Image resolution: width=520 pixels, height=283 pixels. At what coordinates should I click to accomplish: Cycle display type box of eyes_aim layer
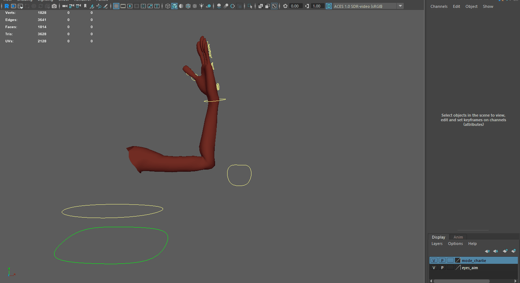click(x=450, y=268)
